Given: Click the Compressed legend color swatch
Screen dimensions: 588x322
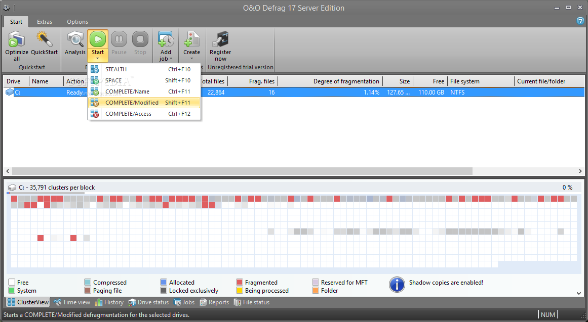Looking at the screenshot, I should [x=88, y=282].
